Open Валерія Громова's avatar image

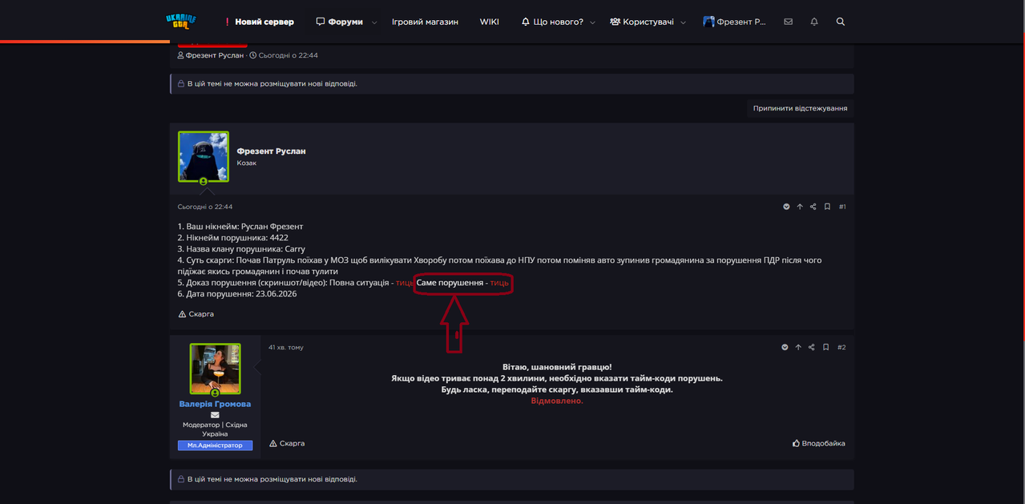[215, 369]
